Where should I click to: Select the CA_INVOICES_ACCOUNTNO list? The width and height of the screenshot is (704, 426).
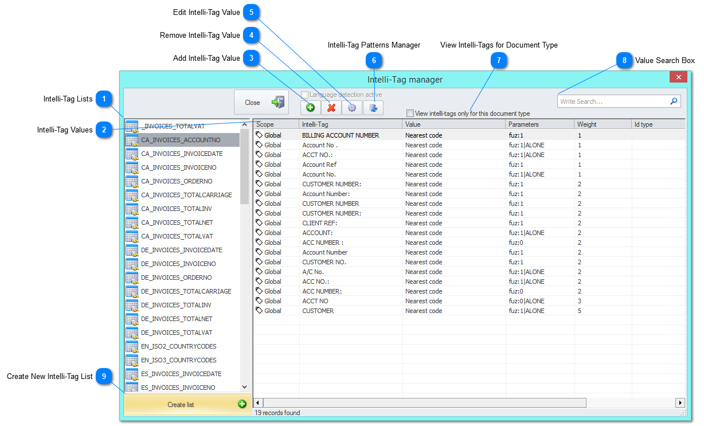point(181,139)
